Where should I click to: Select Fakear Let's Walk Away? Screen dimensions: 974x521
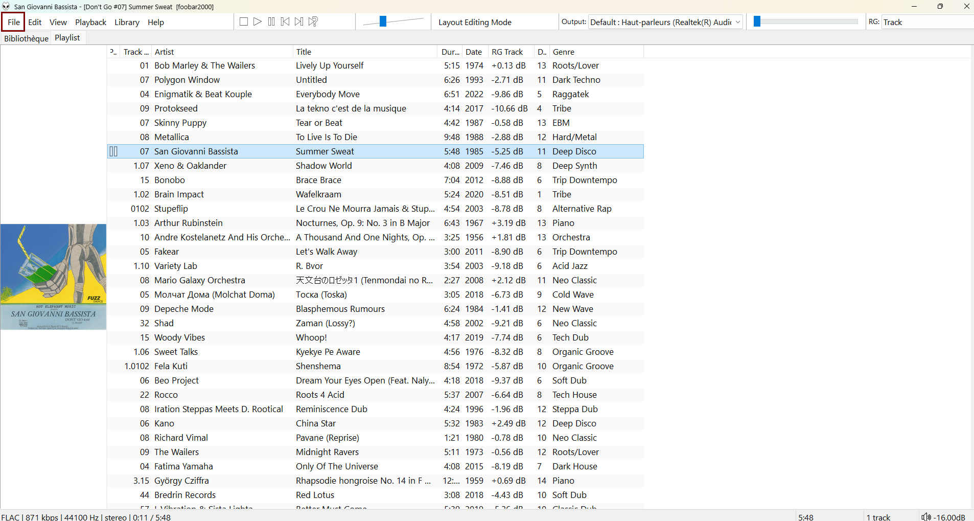375,252
